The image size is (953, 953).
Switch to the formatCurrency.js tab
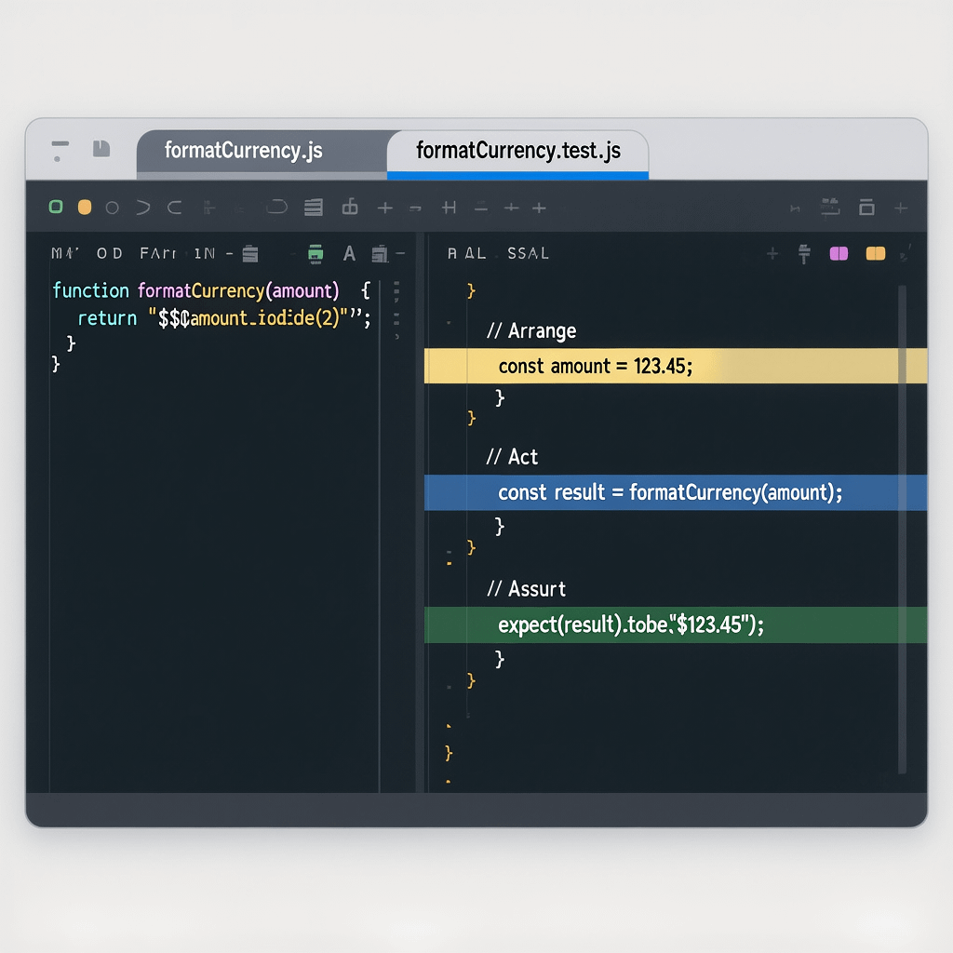pyautogui.click(x=244, y=149)
